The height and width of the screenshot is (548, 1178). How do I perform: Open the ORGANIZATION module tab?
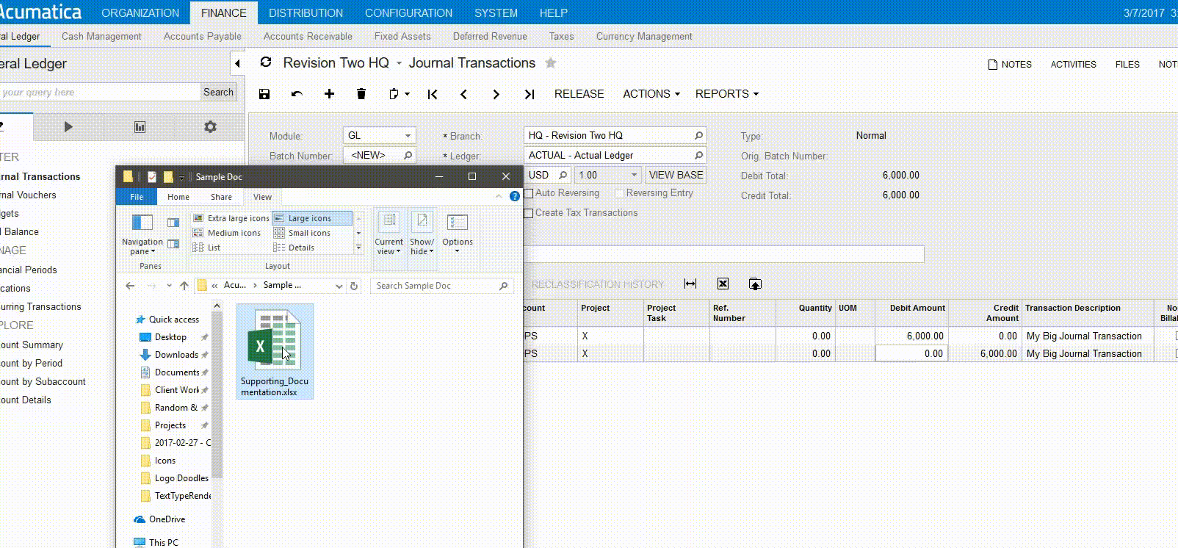tap(140, 12)
